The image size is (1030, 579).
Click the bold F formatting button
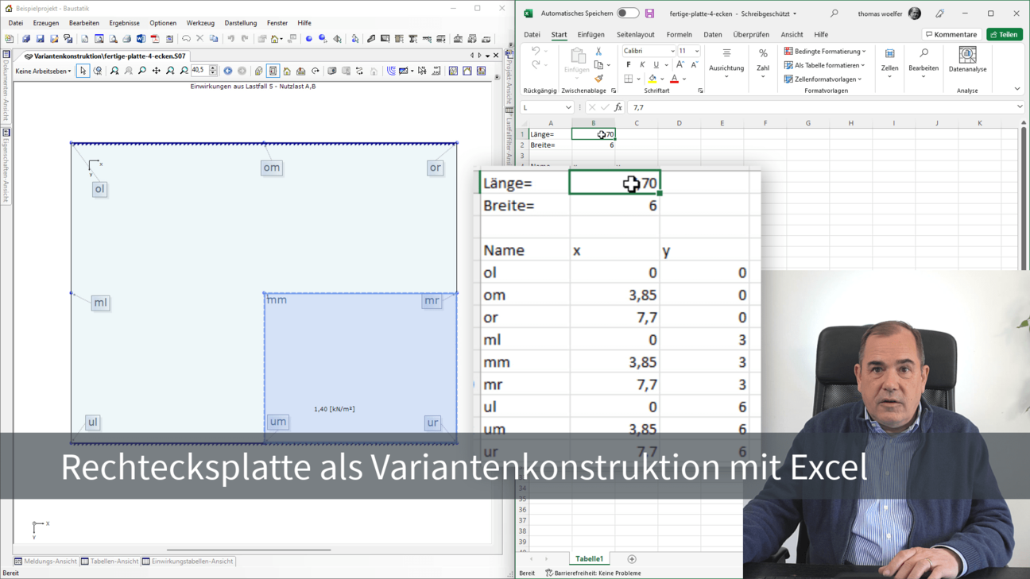coord(628,65)
